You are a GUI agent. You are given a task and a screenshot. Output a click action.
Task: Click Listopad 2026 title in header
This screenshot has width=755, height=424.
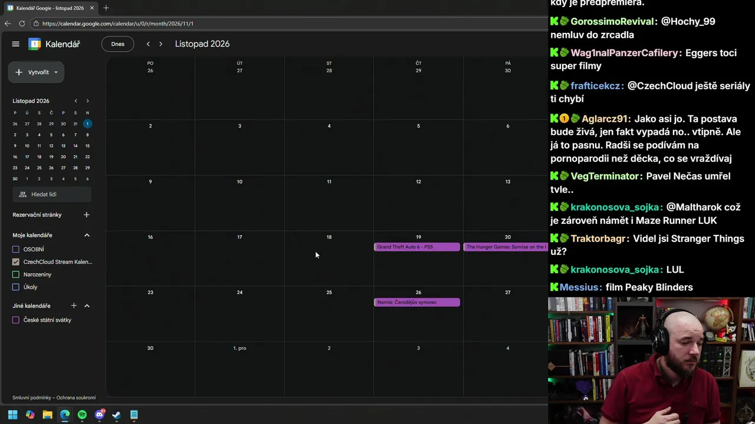pos(202,44)
